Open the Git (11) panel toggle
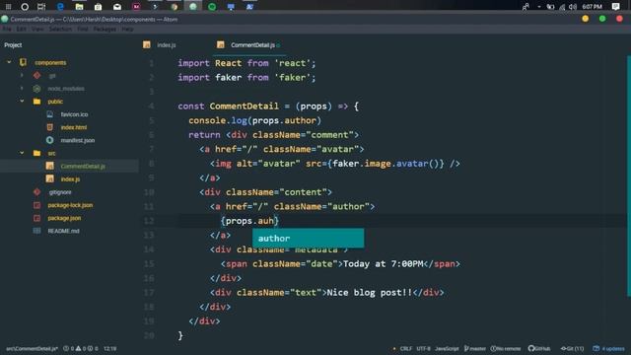631x355 pixels. pyautogui.click(x=572, y=348)
